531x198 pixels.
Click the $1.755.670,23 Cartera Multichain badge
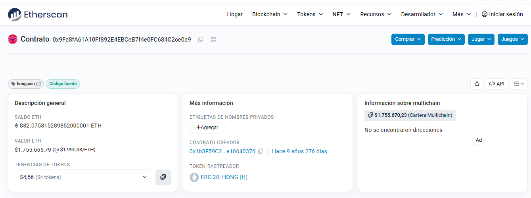410,115
